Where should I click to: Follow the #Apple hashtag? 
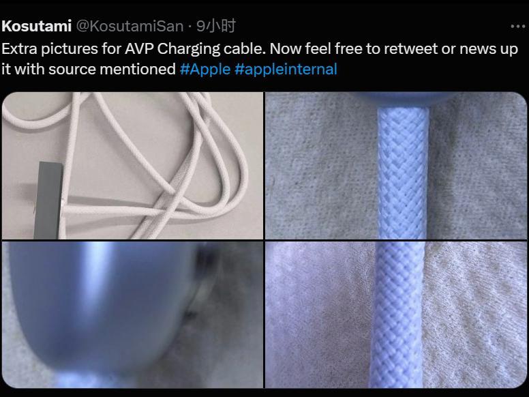point(205,69)
